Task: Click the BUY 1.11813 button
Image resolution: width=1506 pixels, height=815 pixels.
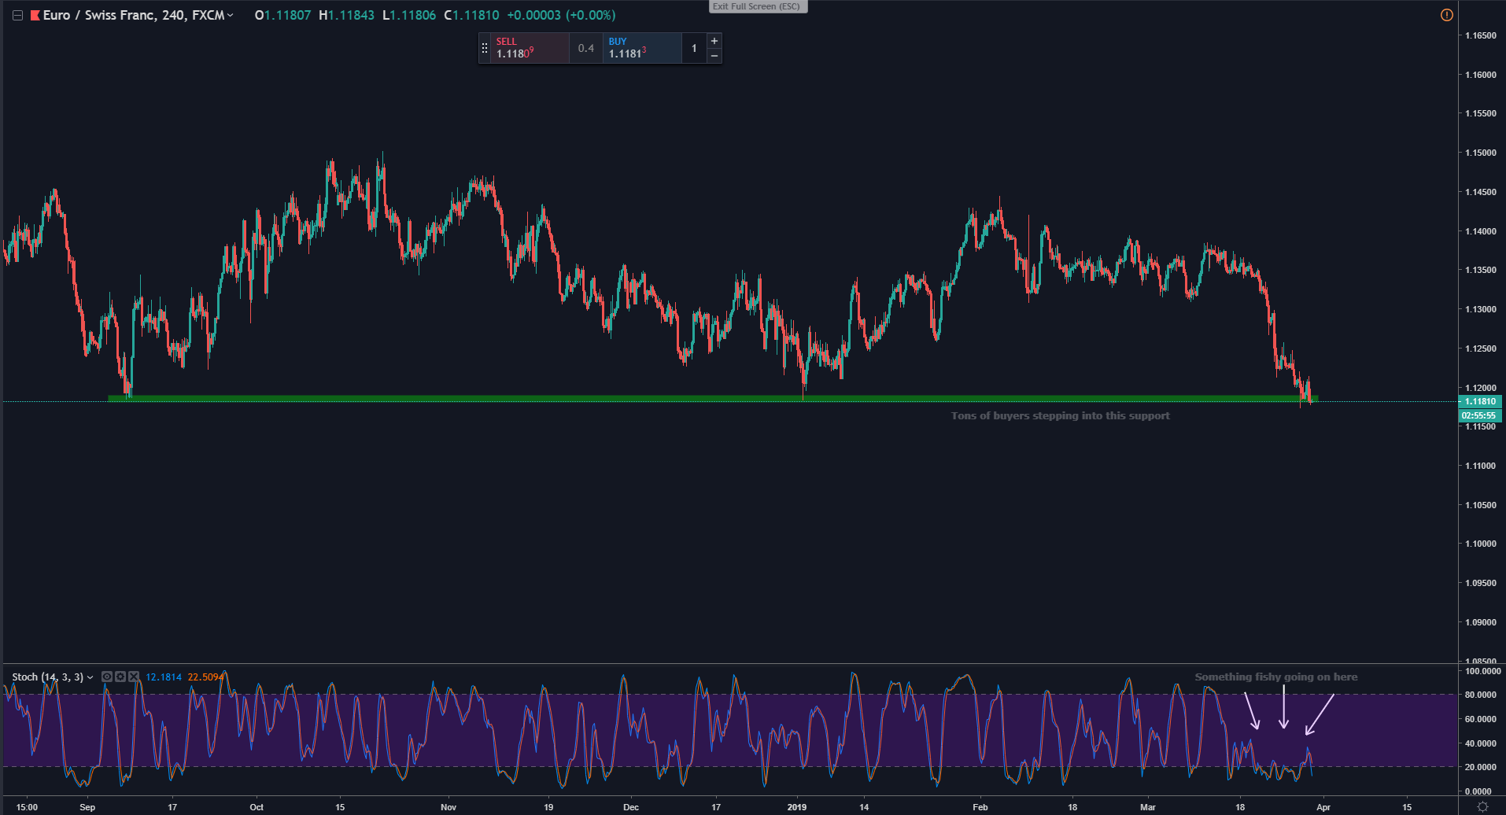Action: (642, 48)
